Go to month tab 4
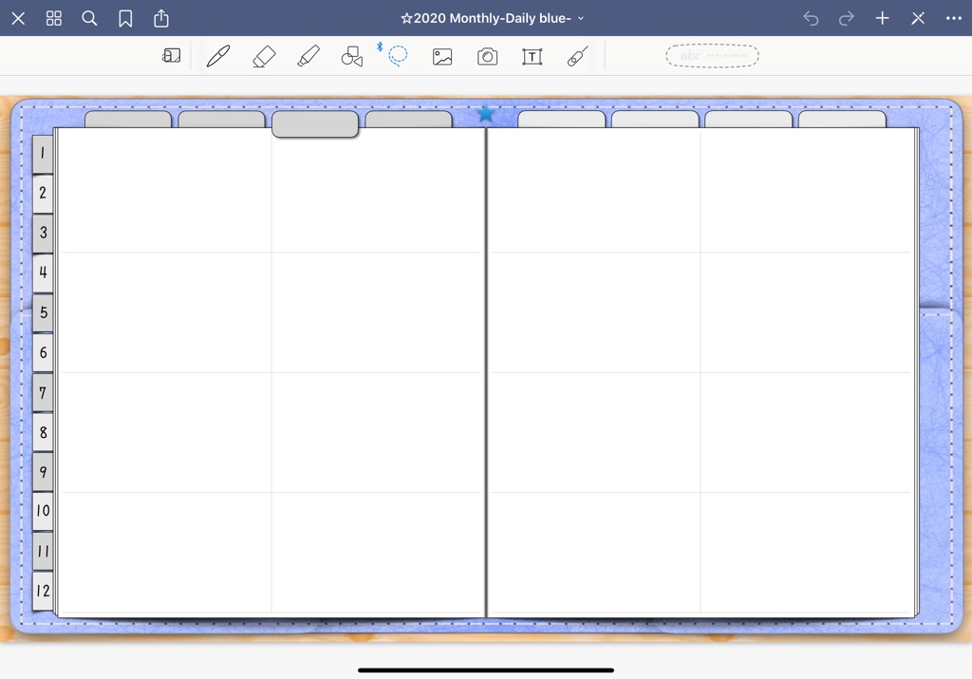972x679 pixels. click(42, 273)
